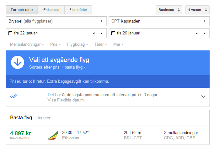The height and width of the screenshot is (145, 214).
Task: Click the Läs mer link
Action: [x=43, y=118]
